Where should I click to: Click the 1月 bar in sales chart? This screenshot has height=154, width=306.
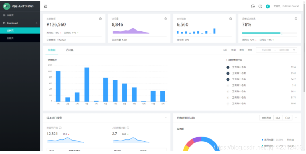[x=58, y=86]
